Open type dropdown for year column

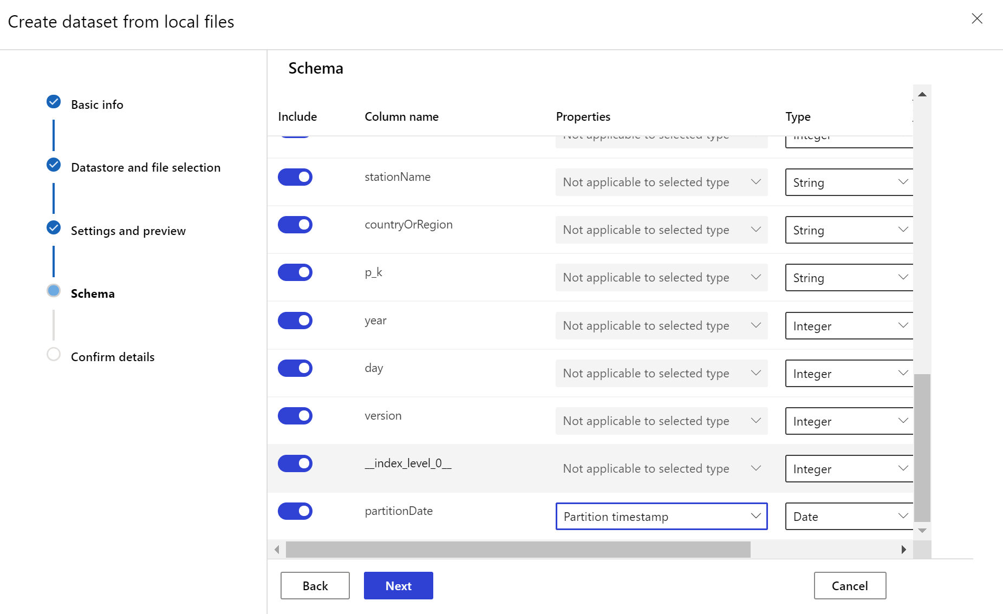[849, 326]
